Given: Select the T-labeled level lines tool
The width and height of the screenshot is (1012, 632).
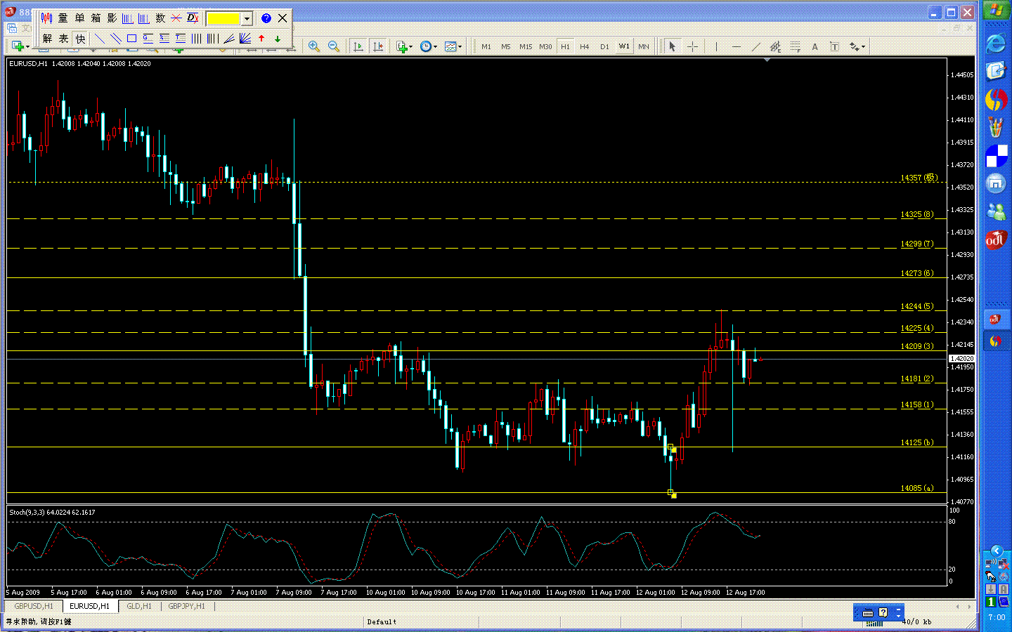Looking at the screenshot, I should pos(180,39).
